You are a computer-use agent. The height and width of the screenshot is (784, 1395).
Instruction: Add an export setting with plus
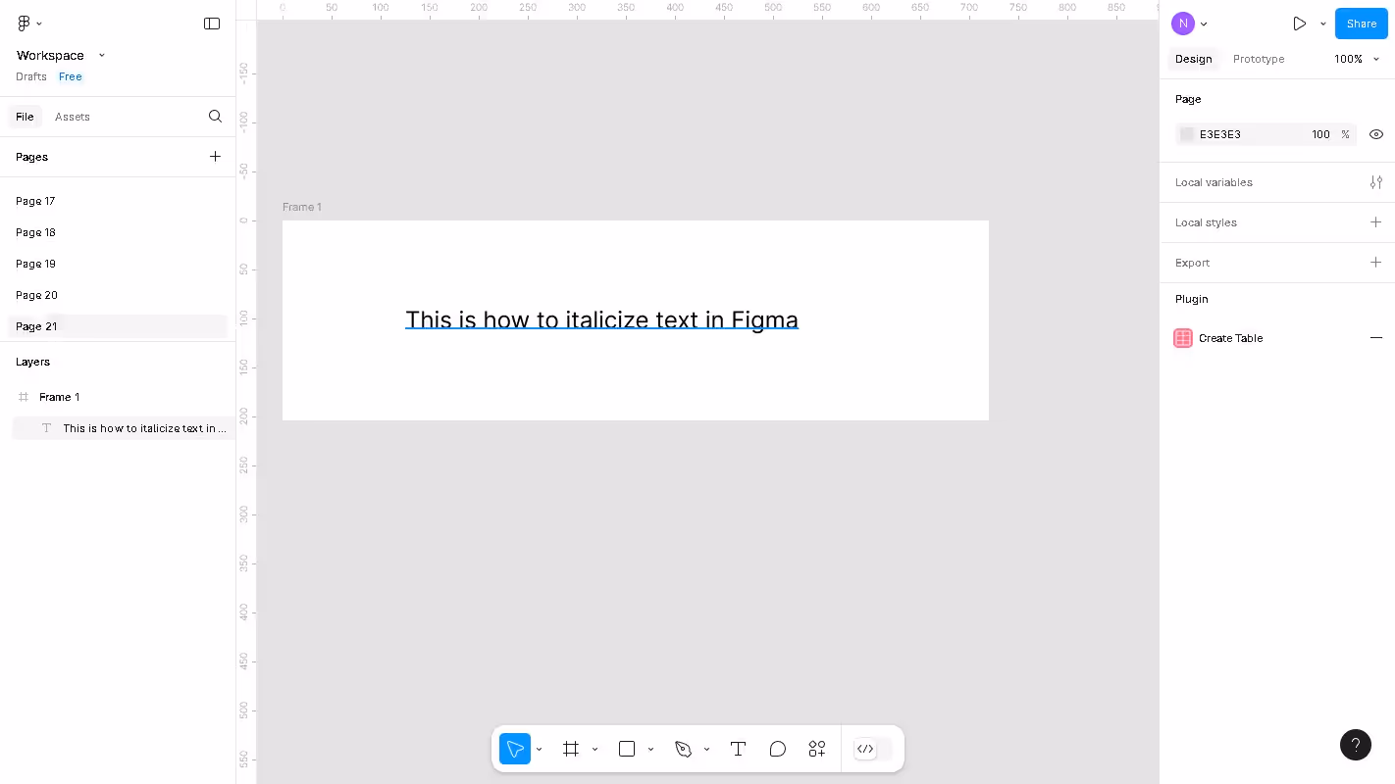point(1376,263)
